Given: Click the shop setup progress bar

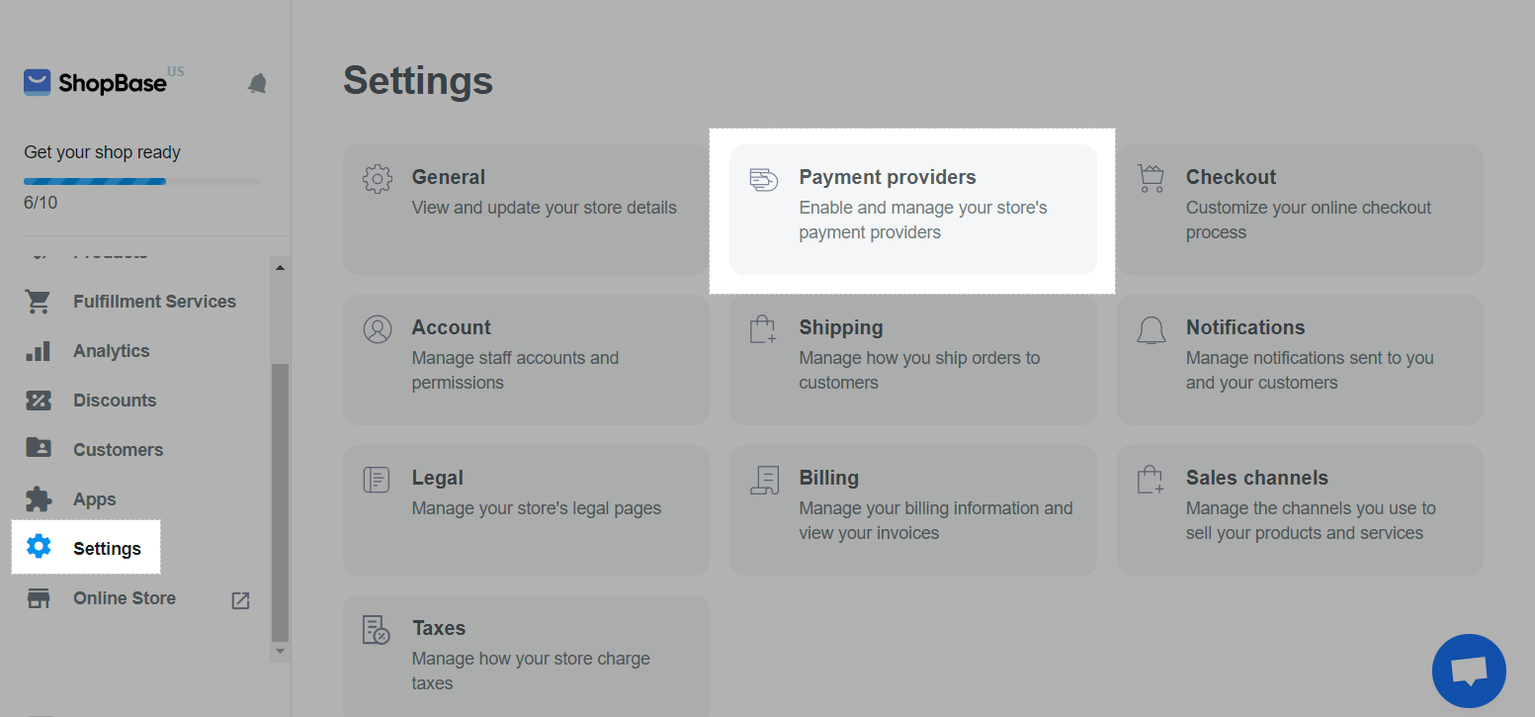Looking at the screenshot, I should 142,181.
